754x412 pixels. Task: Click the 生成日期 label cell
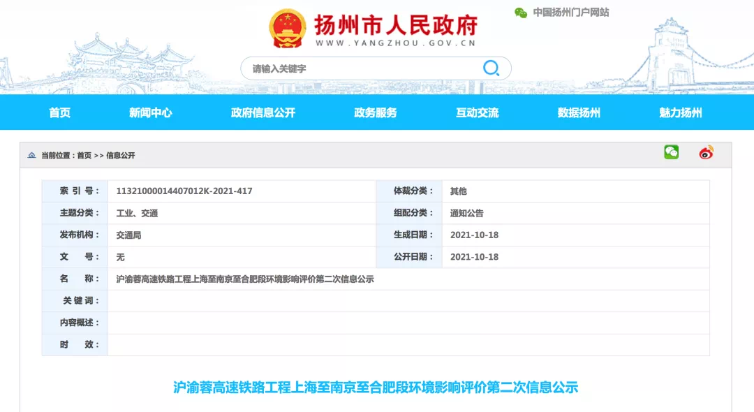[409, 235]
